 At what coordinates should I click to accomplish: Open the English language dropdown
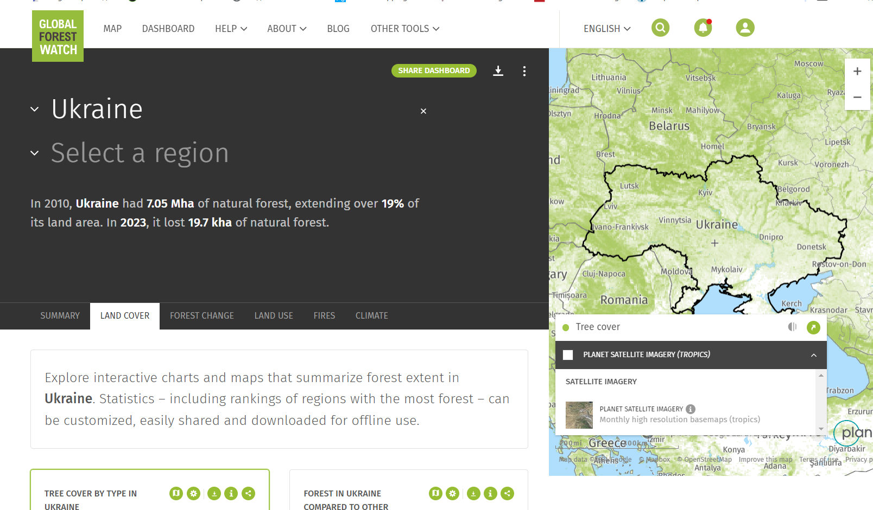click(x=607, y=29)
